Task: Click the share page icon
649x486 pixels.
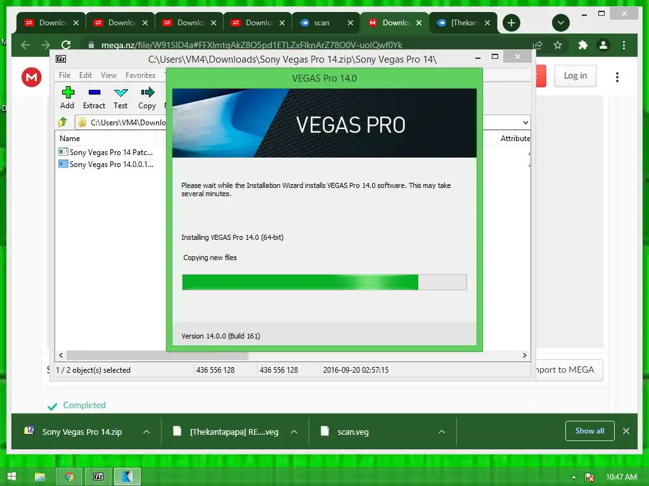Action: point(537,45)
